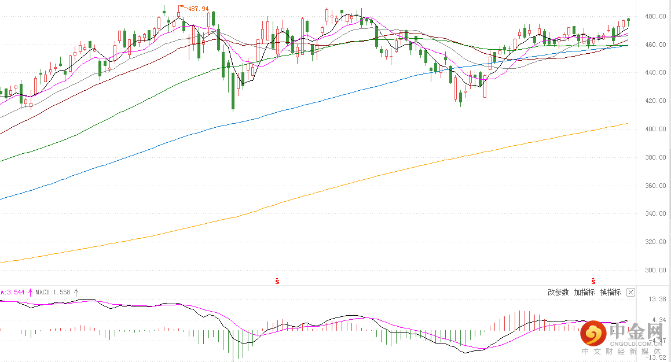
Task: Switch indicator with 换指标
Action: (610, 293)
